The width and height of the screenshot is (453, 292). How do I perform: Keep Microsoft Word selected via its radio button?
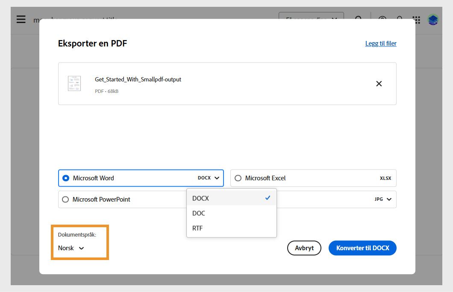pos(66,178)
